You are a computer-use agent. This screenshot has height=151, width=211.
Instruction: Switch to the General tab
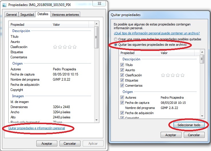[x=11, y=15]
